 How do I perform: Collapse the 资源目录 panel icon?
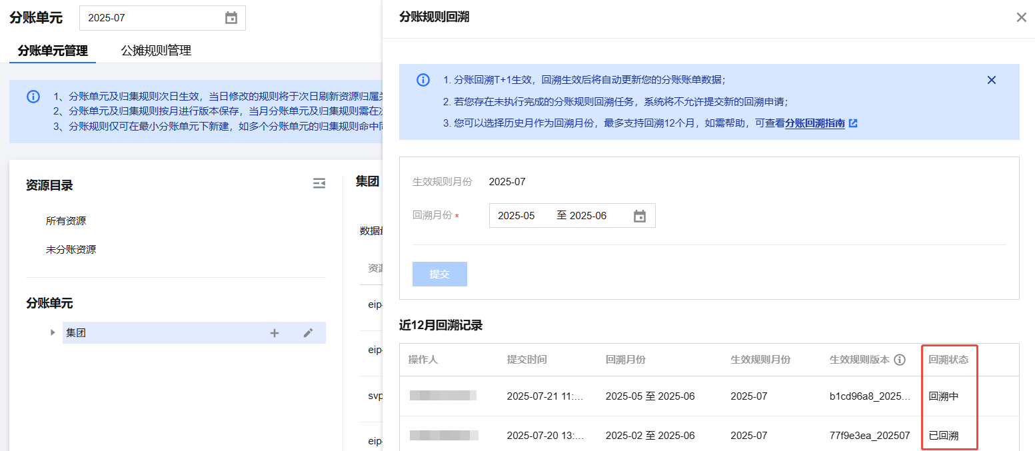pyautogui.click(x=319, y=184)
